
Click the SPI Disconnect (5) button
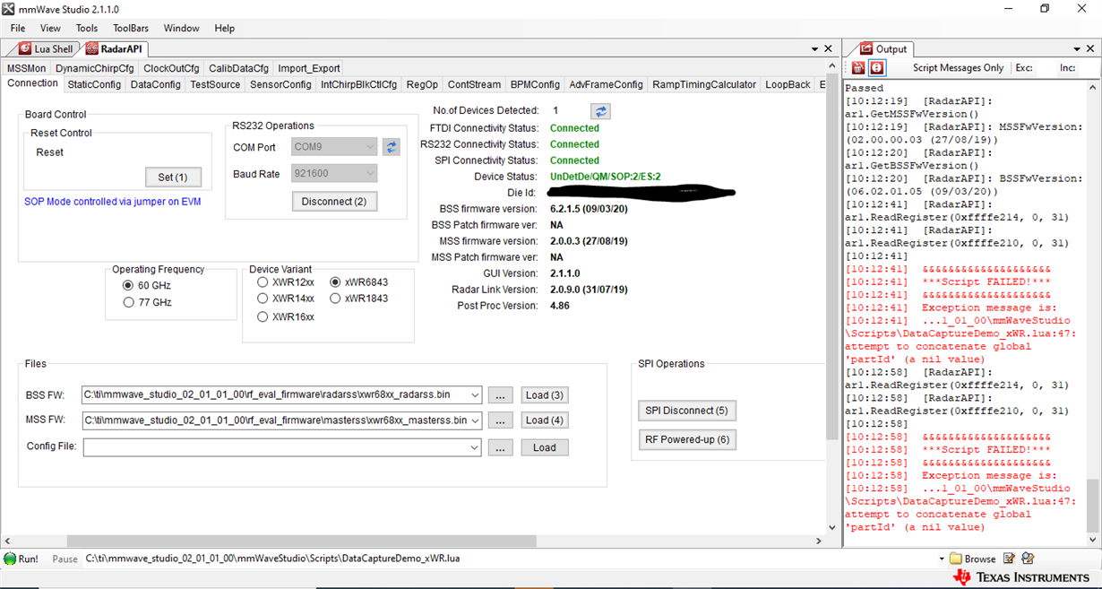pyautogui.click(x=687, y=411)
